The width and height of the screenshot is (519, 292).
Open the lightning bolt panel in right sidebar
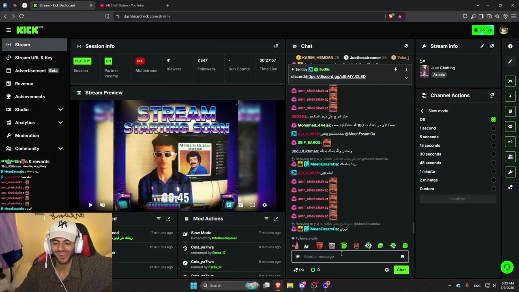point(510,96)
